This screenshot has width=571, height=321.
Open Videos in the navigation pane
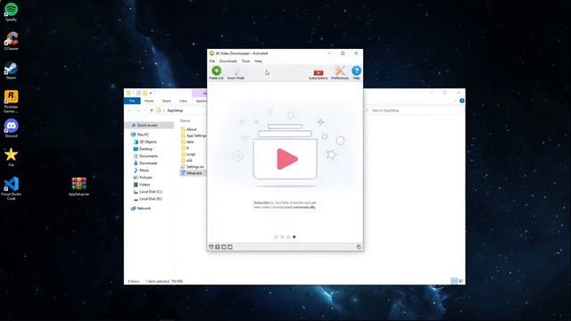coord(145,185)
